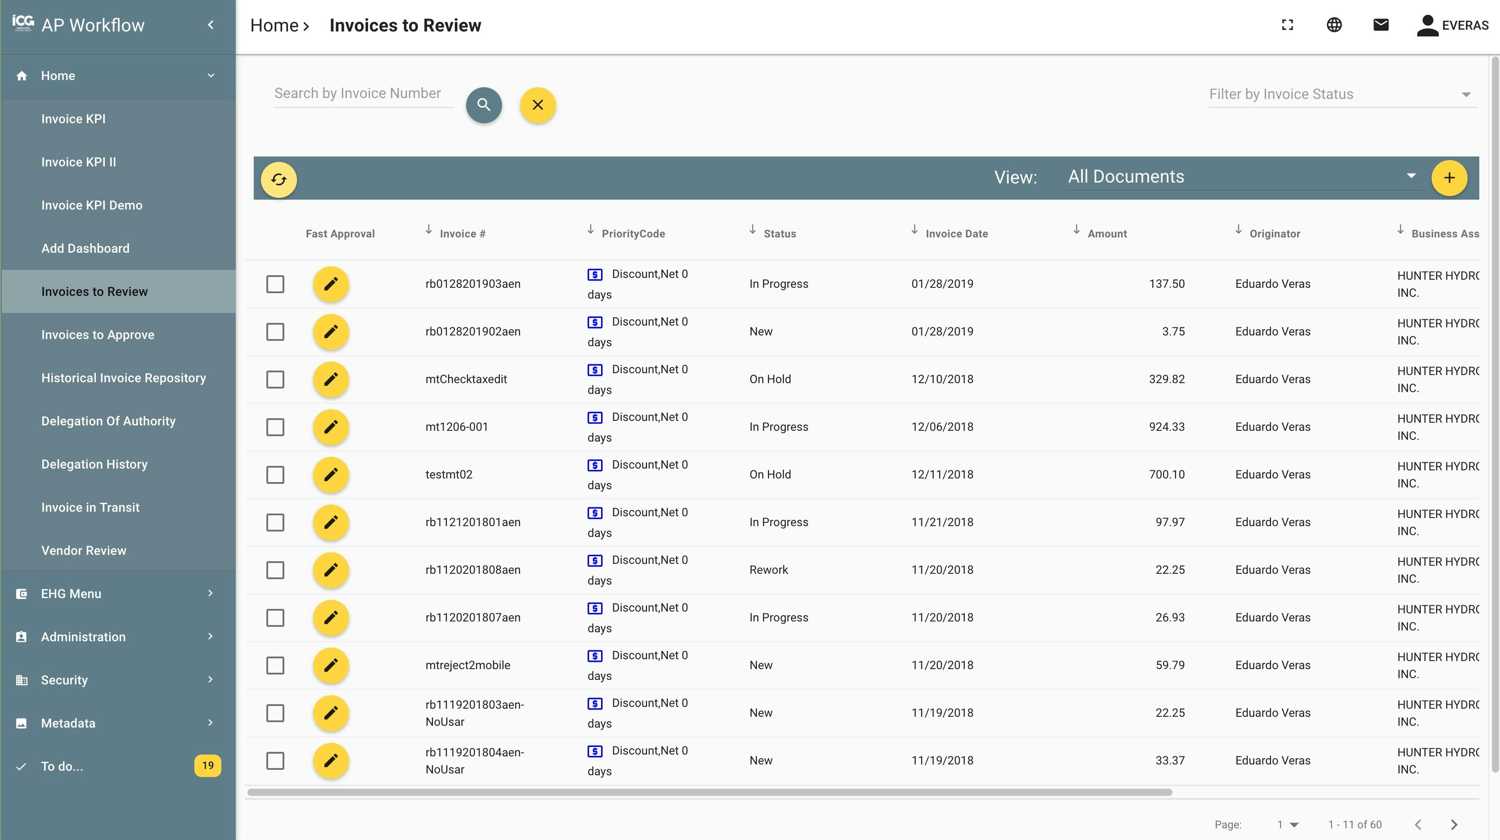Edit invoice rb0128201903aen
1500x840 pixels.
pos(331,284)
